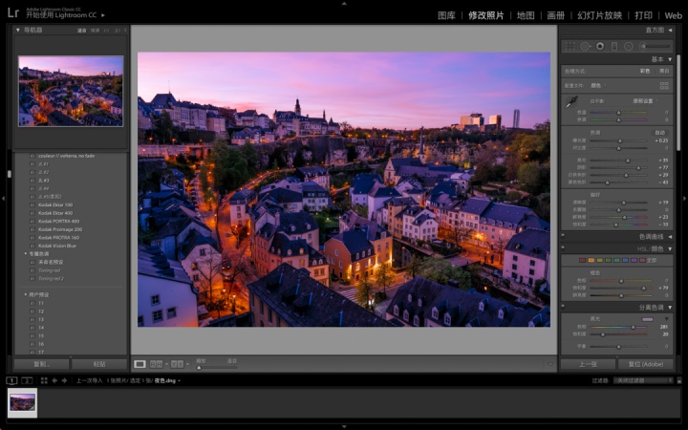Open the Print module
The image size is (688, 430).
643,15
